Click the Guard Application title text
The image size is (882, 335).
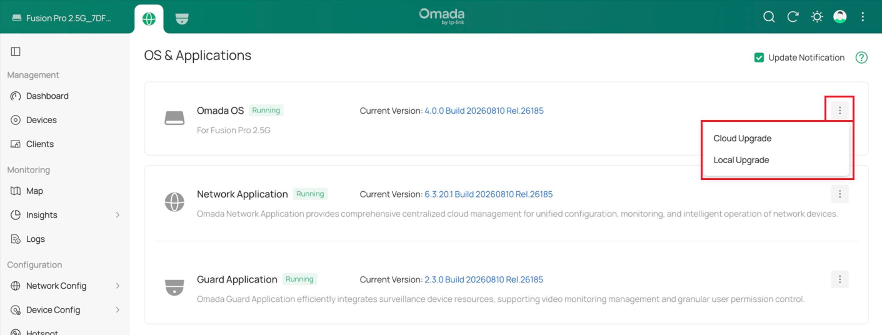click(x=237, y=279)
